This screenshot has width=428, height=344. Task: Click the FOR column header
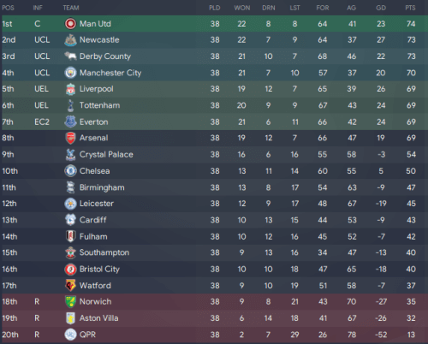[x=323, y=8]
